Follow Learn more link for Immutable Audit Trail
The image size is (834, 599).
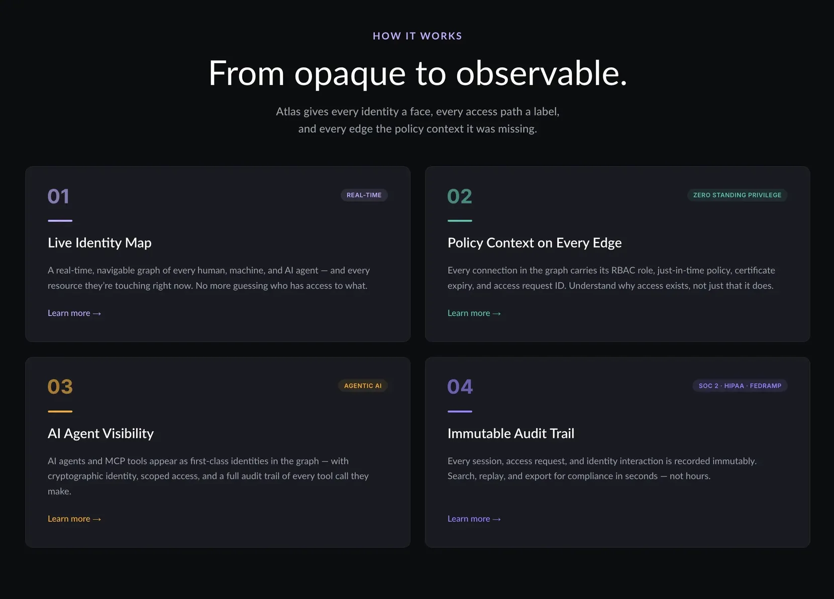point(474,519)
